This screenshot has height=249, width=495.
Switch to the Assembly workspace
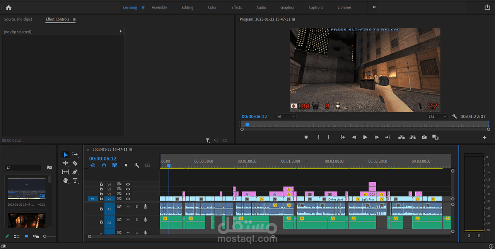pyautogui.click(x=159, y=7)
